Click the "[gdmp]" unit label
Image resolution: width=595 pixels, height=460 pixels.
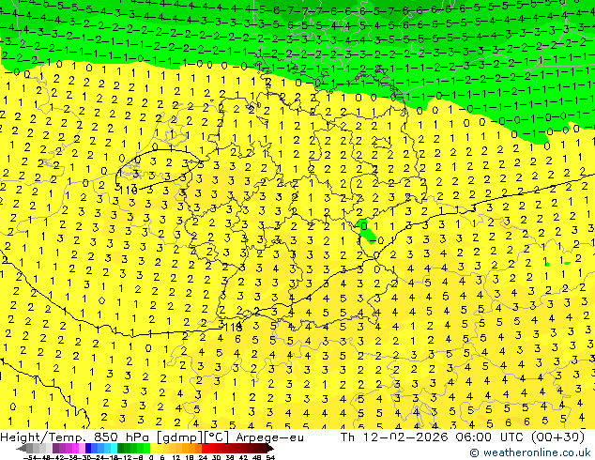[x=180, y=437]
